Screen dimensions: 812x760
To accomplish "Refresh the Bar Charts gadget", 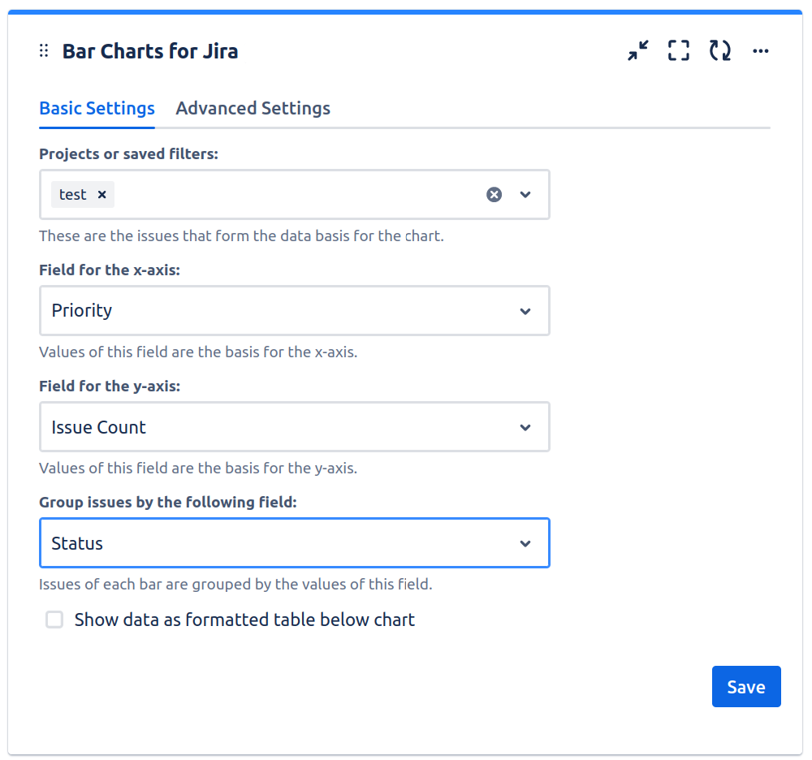I will point(719,51).
